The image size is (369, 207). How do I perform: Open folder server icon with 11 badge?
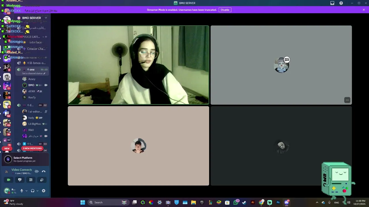(x=7, y=141)
